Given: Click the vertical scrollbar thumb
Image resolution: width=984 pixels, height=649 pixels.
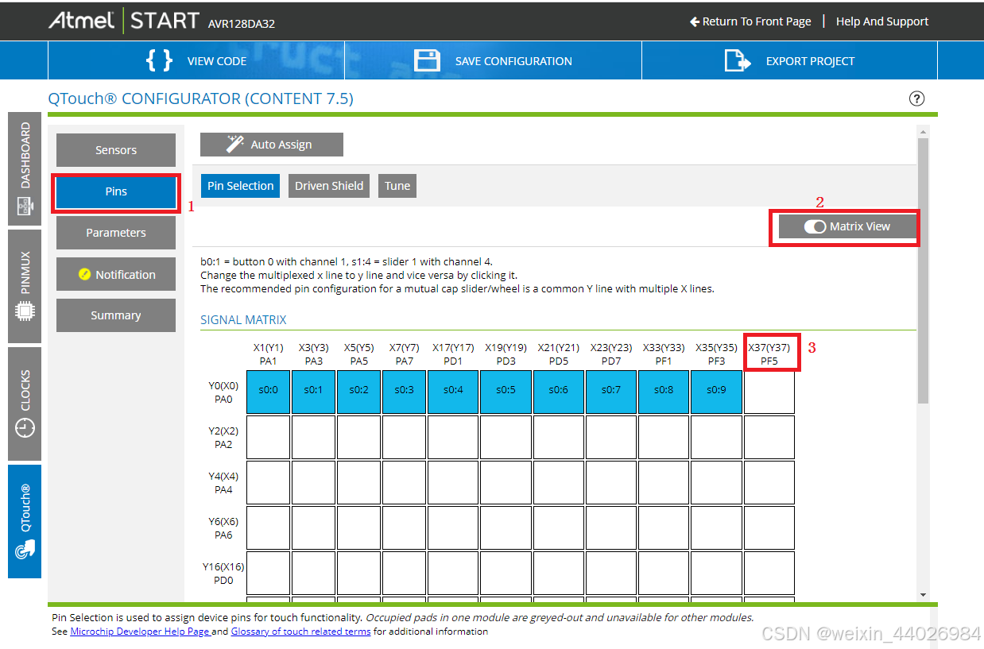Looking at the screenshot, I should [x=923, y=270].
